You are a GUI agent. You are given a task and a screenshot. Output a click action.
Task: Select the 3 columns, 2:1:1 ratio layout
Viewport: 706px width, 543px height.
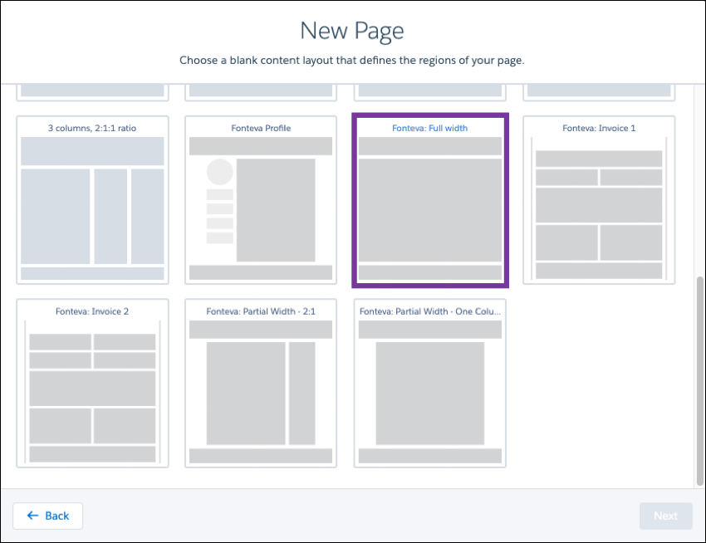(x=92, y=200)
